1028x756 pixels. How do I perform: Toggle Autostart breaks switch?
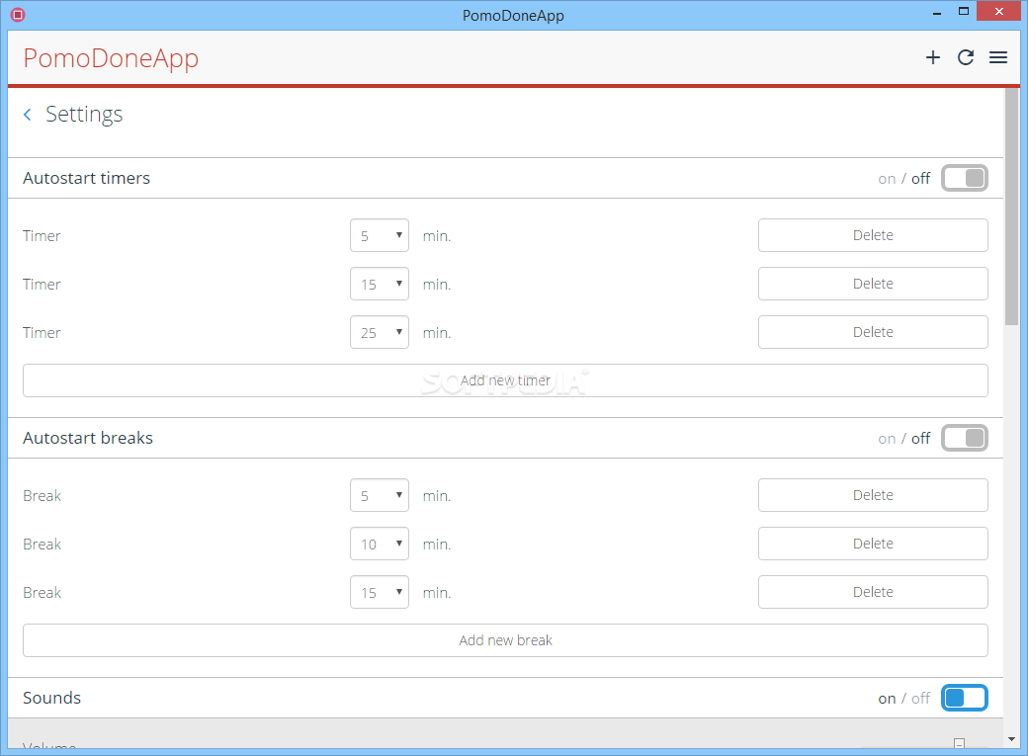point(965,438)
